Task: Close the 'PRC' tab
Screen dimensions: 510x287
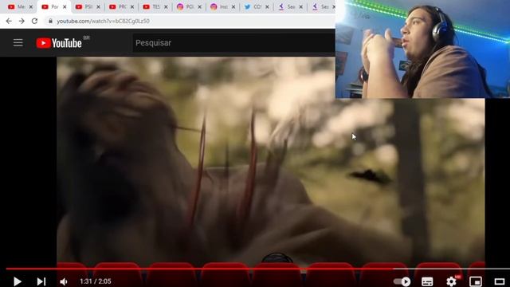Action: (132, 7)
